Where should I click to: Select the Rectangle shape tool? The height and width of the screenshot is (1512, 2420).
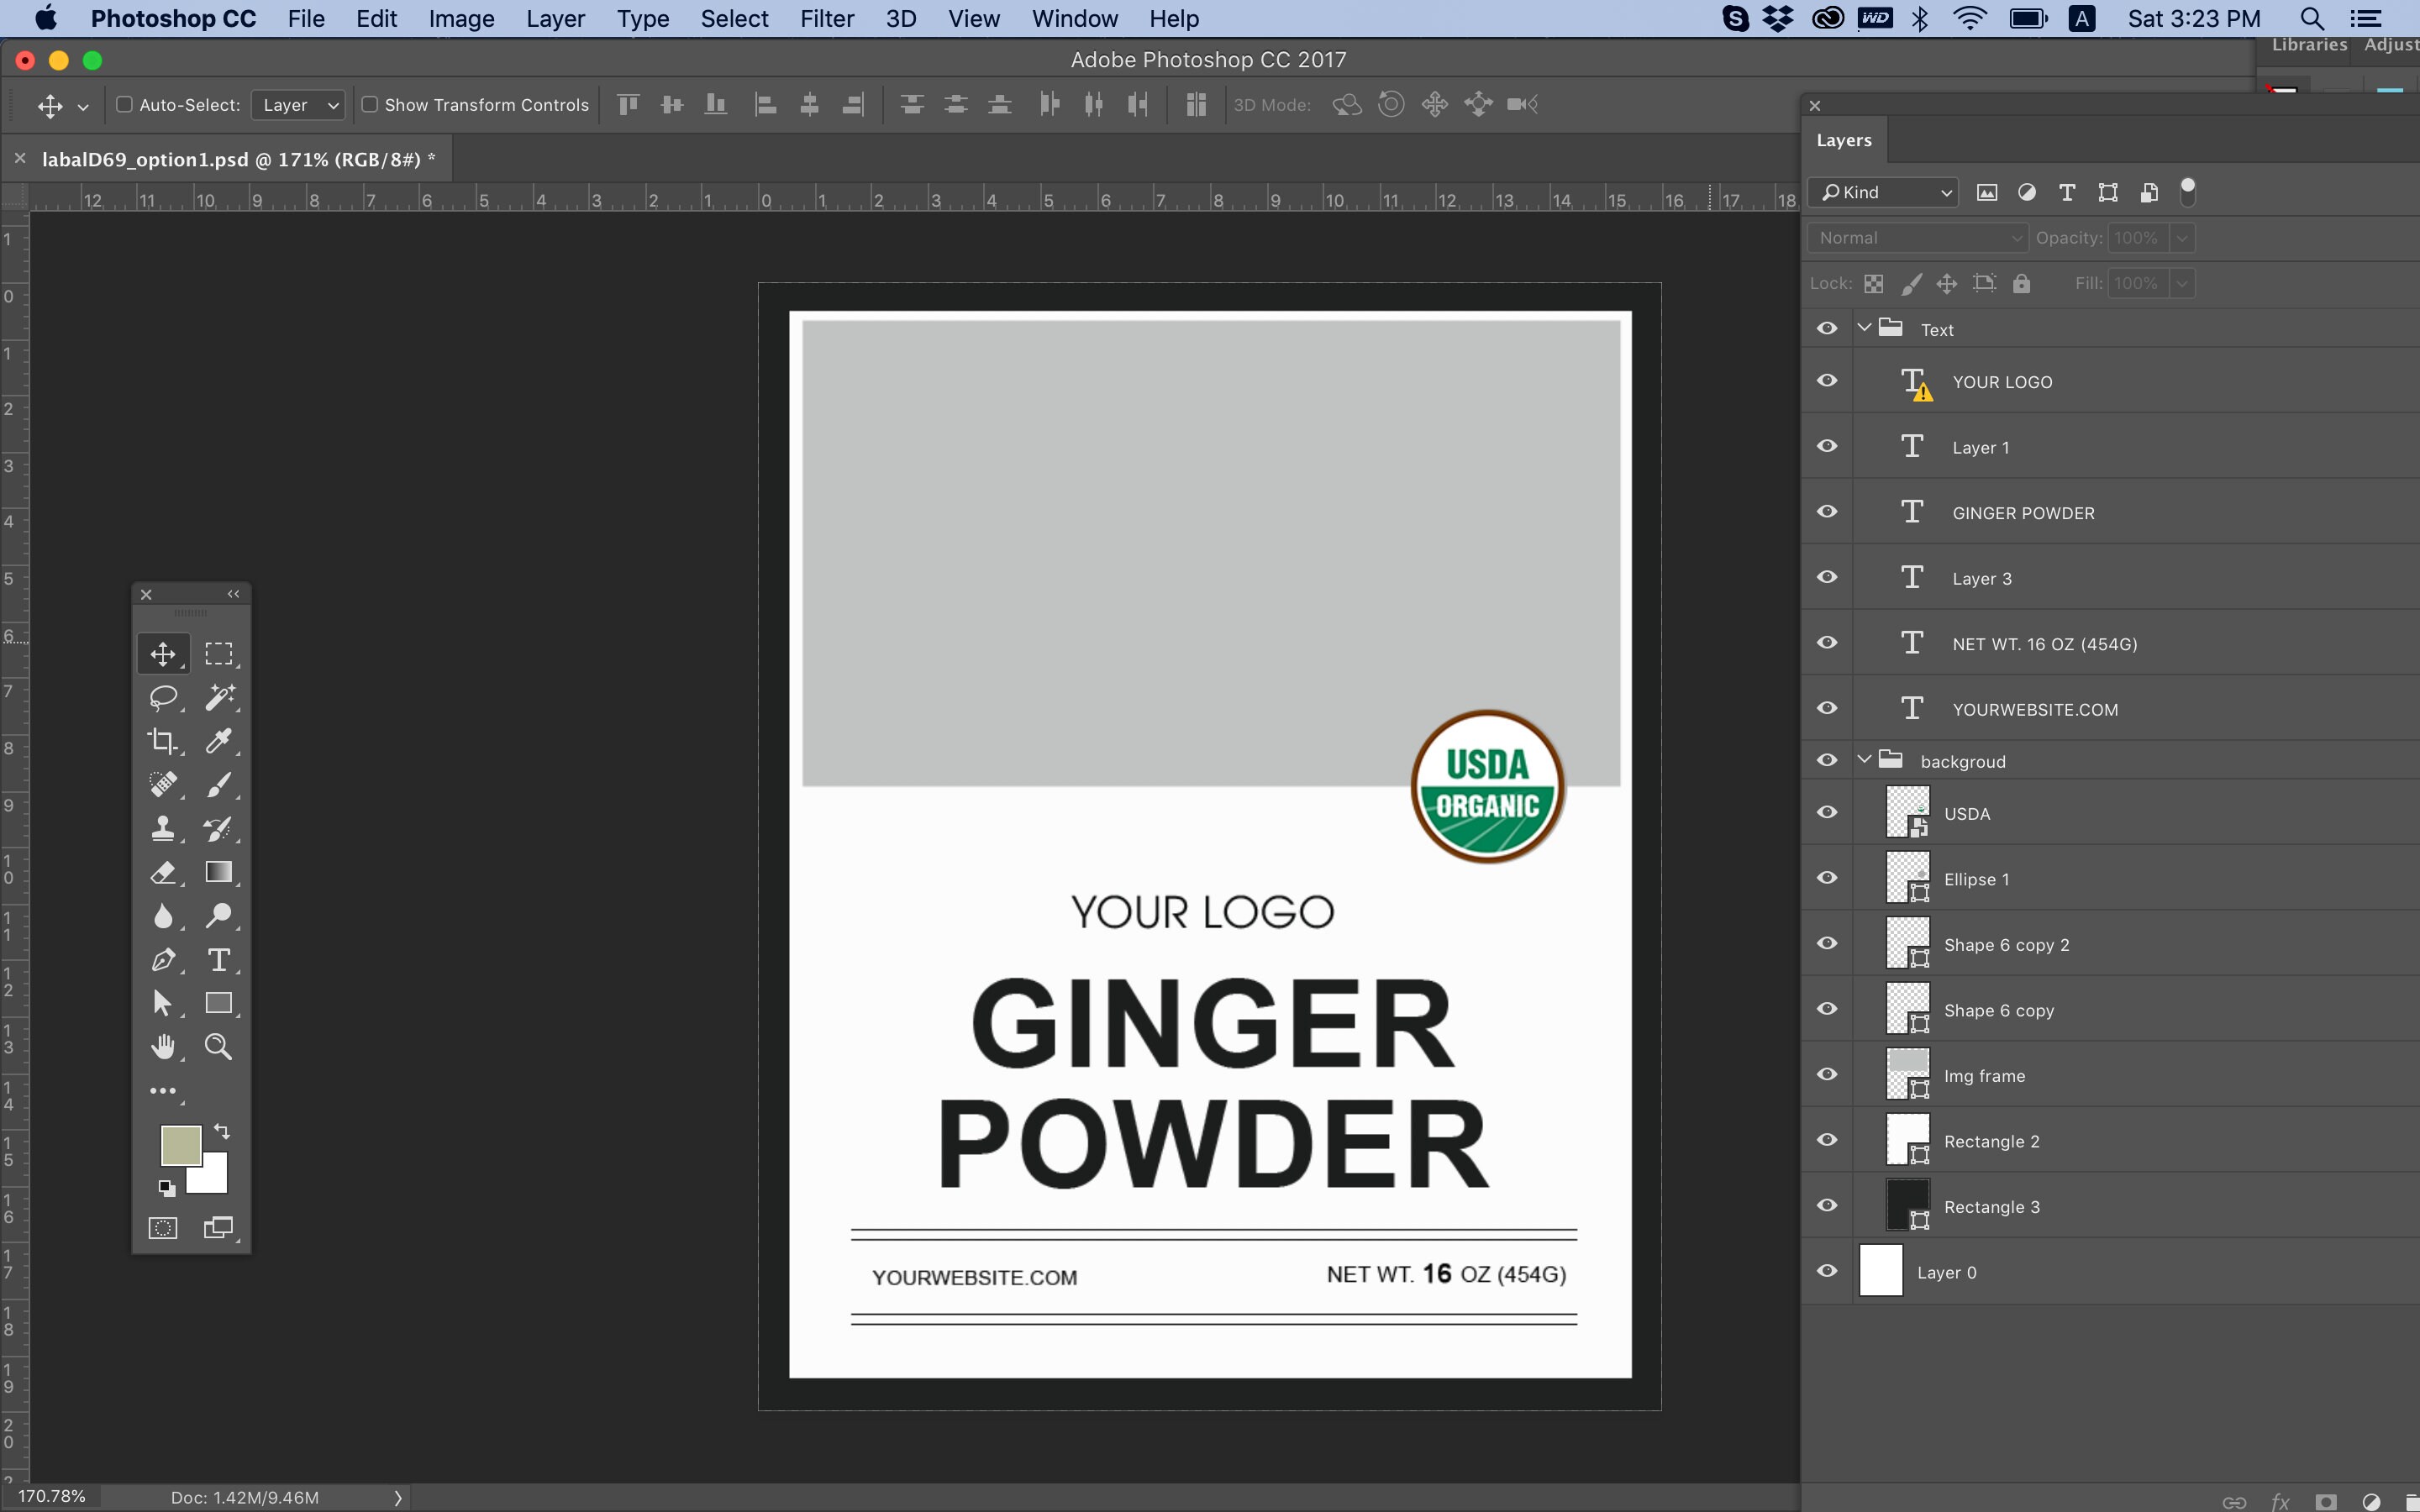pyautogui.click(x=219, y=1003)
